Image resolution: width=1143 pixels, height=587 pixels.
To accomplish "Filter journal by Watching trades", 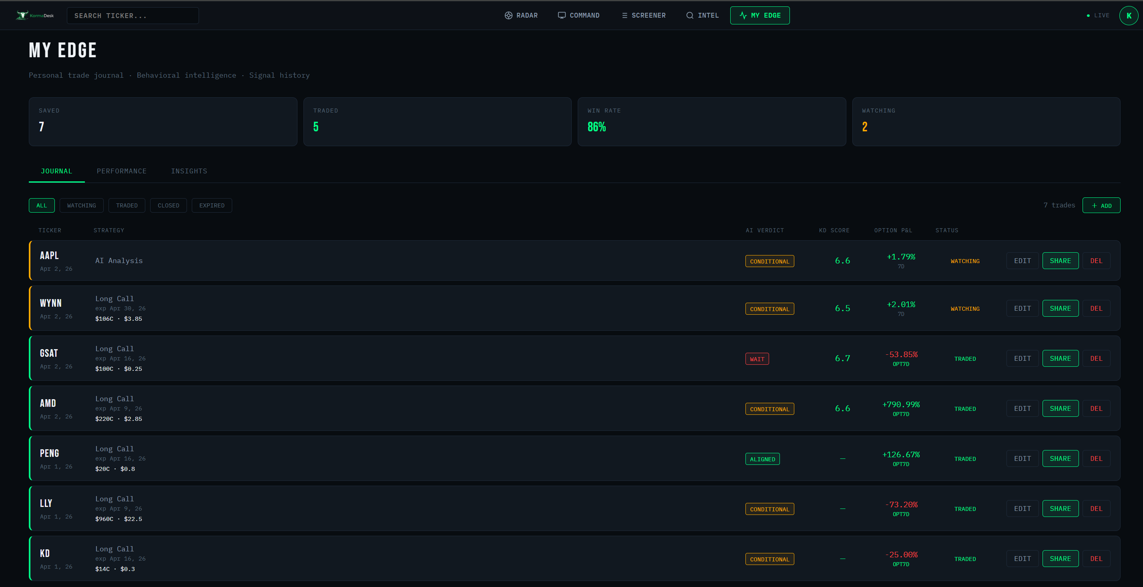I will pyautogui.click(x=81, y=205).
